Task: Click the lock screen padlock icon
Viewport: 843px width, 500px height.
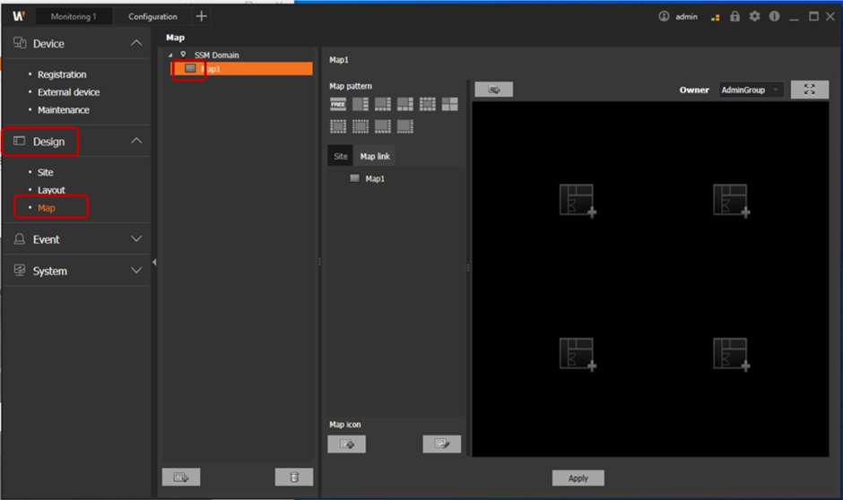Action: [x=735, y=16]
